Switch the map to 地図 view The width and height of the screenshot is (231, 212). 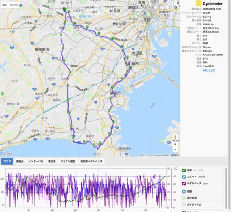5,5
